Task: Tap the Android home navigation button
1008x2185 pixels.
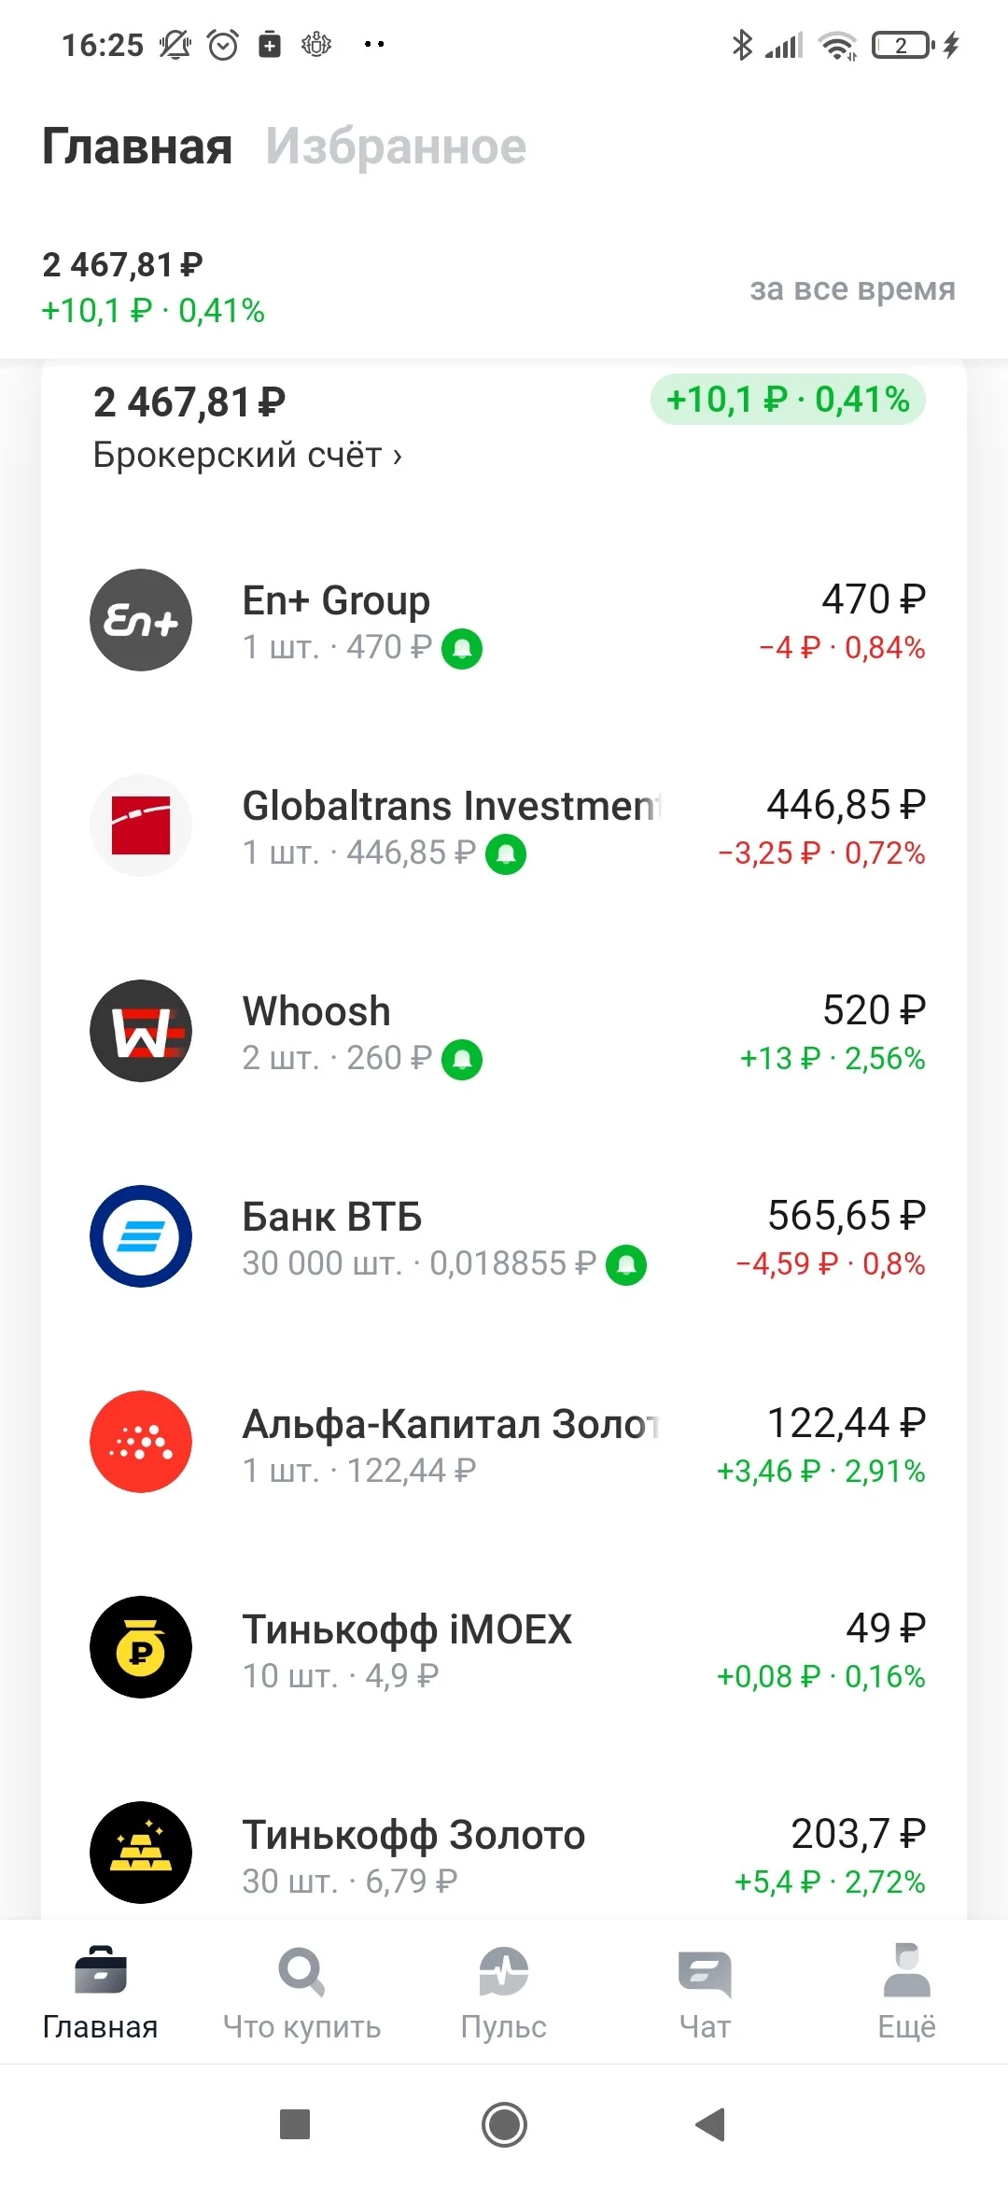Action: point(504,2124)
